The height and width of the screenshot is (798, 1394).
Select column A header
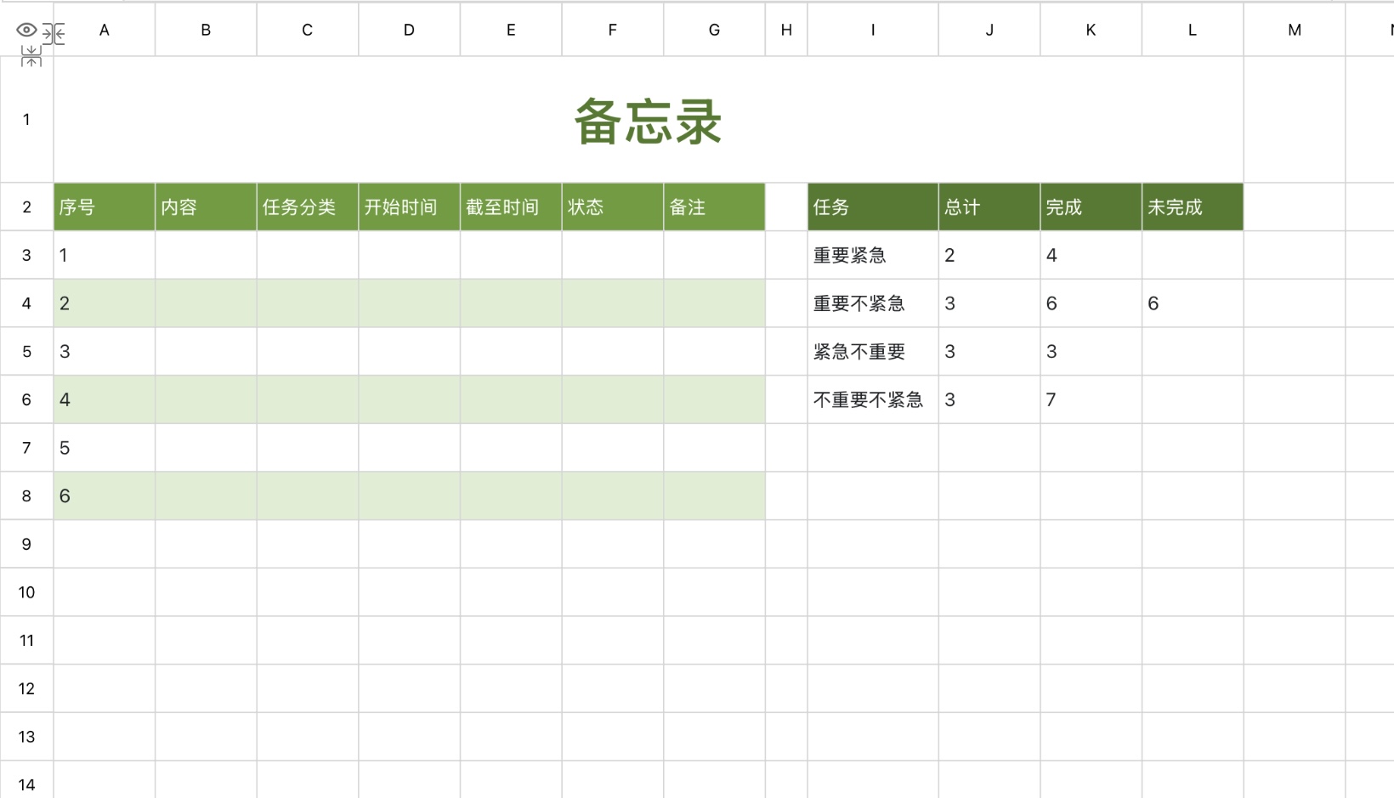(x=105, y=30)
